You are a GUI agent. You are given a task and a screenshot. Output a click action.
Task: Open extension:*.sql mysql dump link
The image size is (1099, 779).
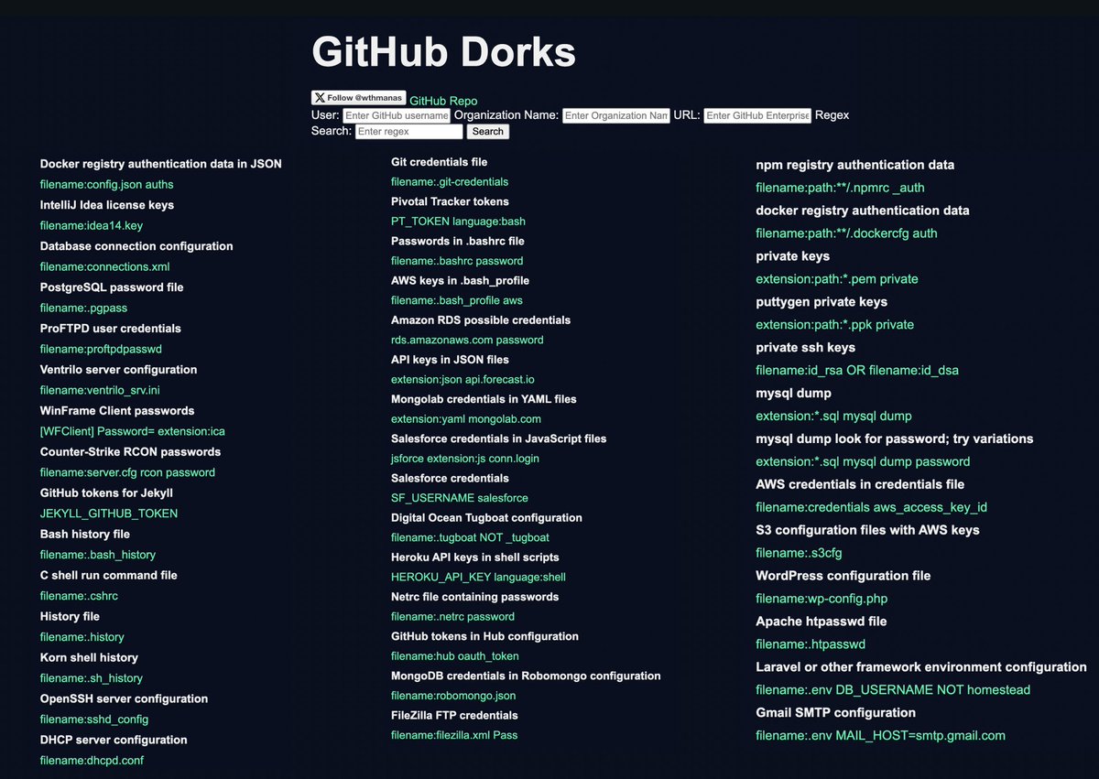(x=833, y=417)
